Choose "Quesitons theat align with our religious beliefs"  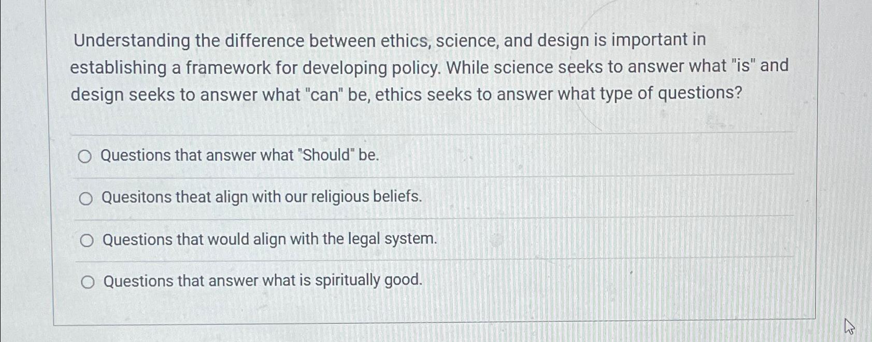[x=87, y=198]
